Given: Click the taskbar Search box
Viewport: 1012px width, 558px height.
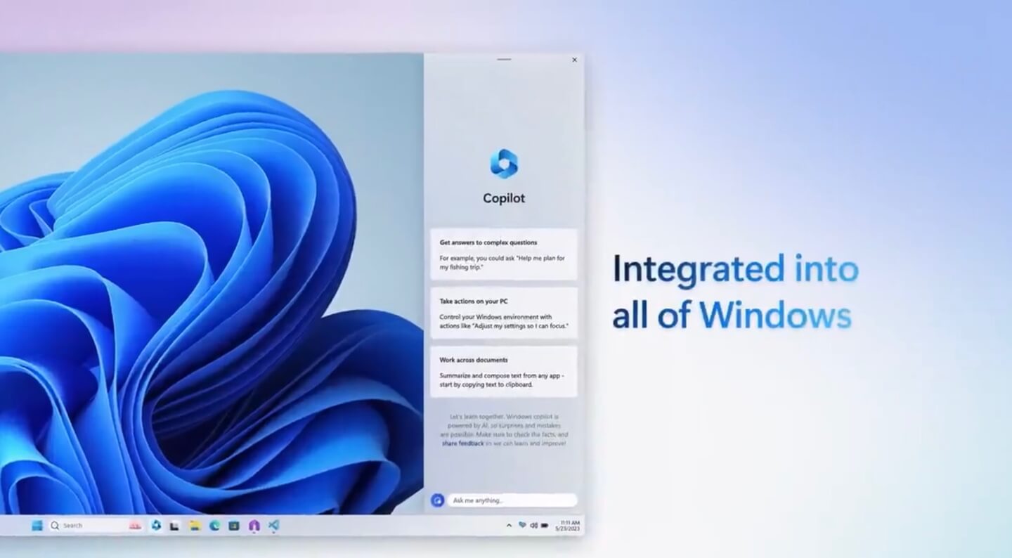Looking at the screenshot, I should tap(96, 525).
